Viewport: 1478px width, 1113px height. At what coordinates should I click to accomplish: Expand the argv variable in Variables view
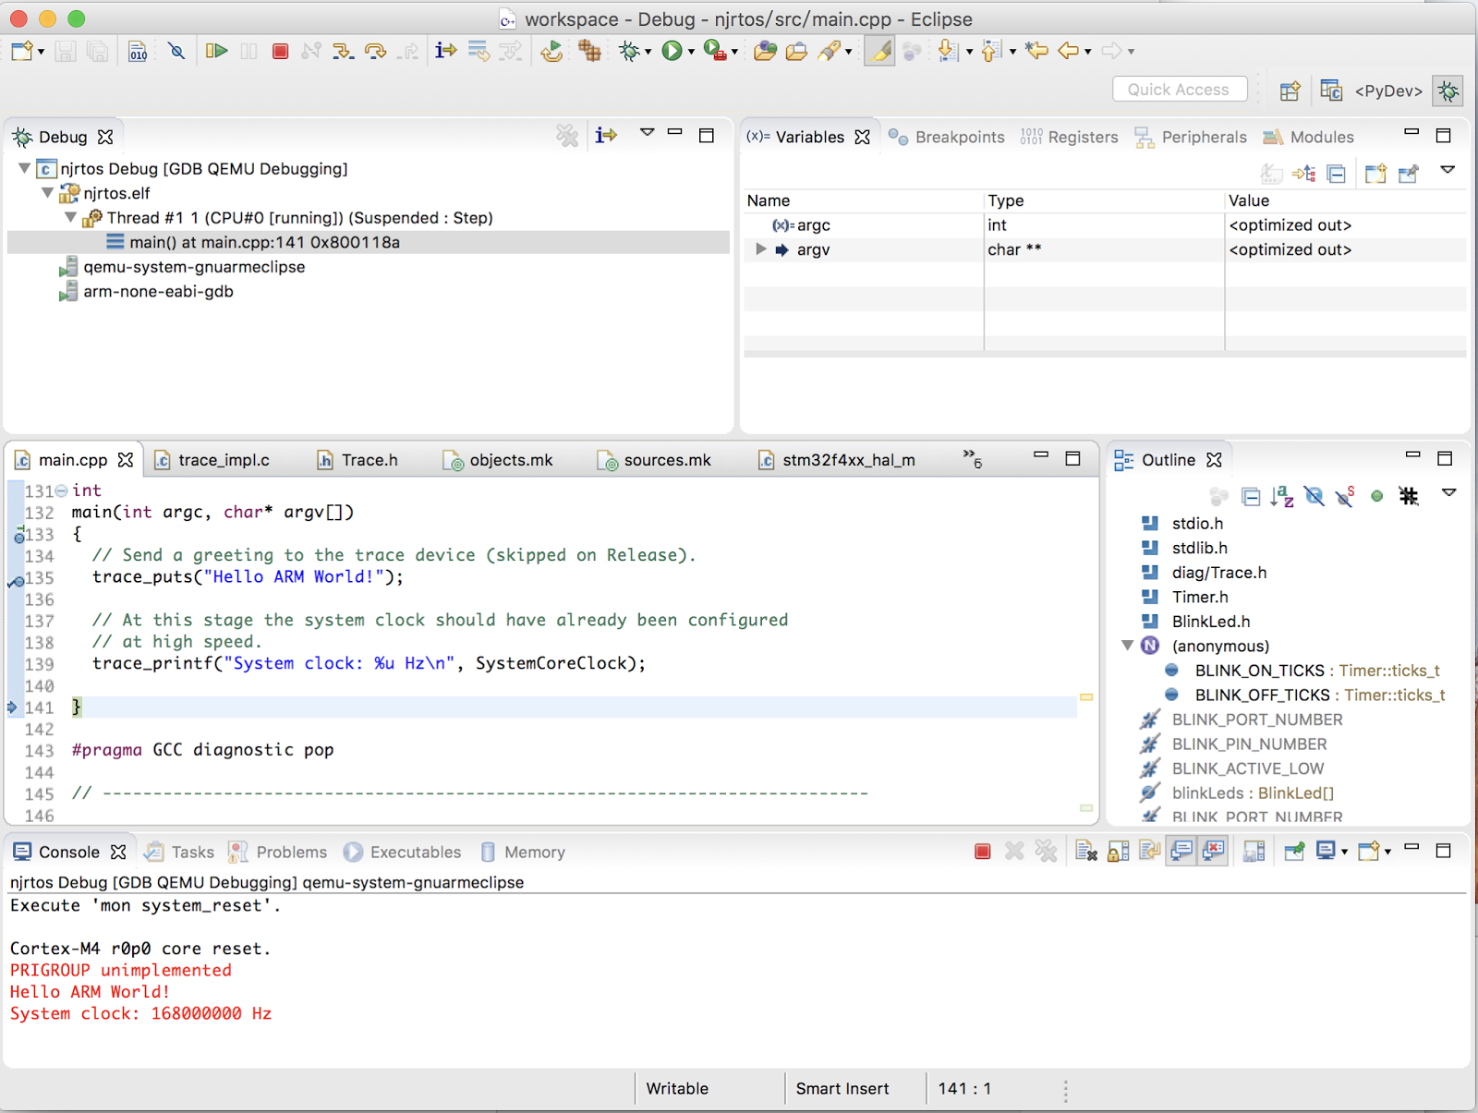(x=760, y=249)
